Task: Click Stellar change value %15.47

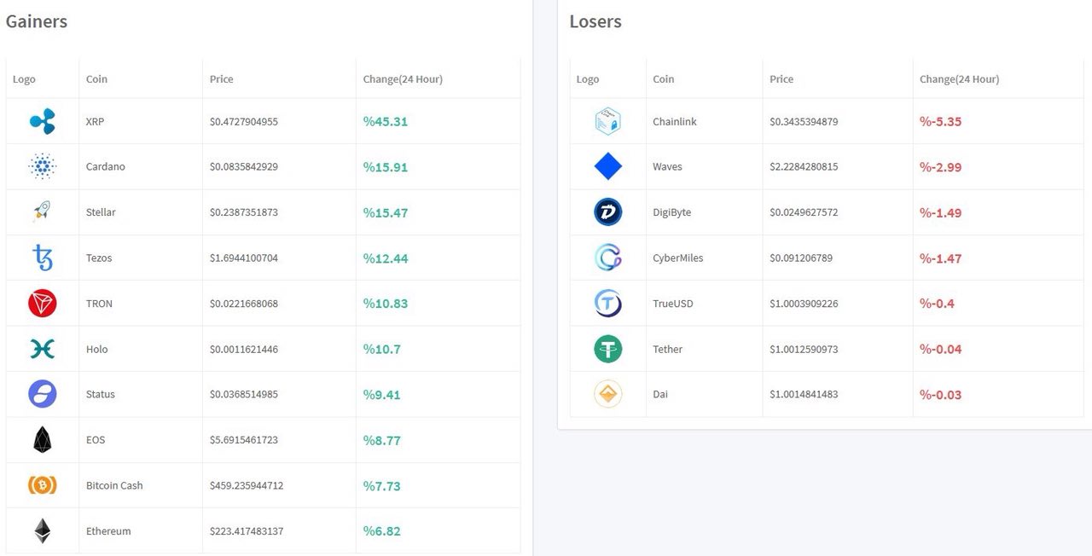Action: [386, 212]
